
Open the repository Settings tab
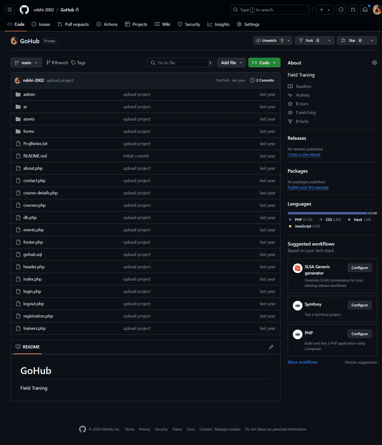click(248, 24)
